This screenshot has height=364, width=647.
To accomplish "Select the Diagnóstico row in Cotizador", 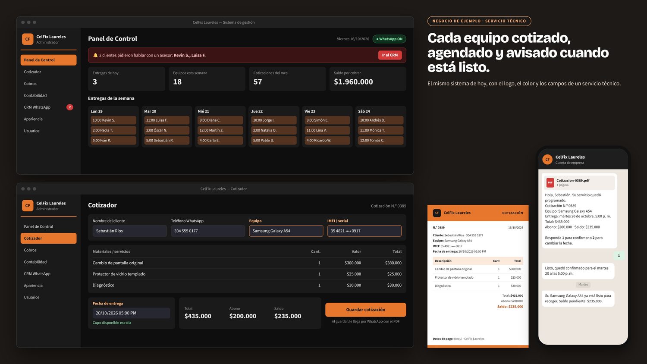I will point(247,286).
